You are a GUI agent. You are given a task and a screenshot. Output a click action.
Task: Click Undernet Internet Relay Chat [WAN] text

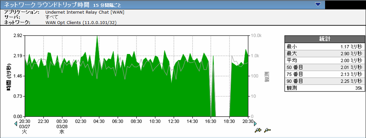[x=85, y=12]
